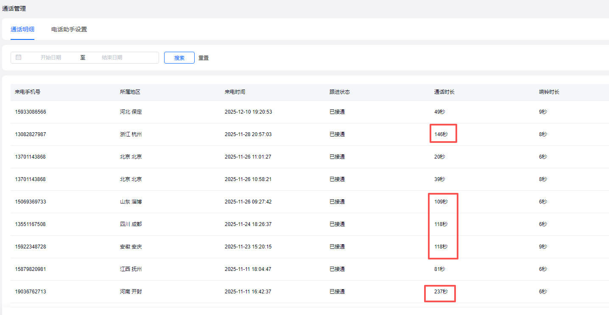Select phone number 15933086566
The image size is (609, 315).
point(31,112)
